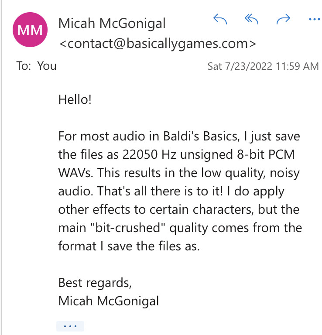Click the last body line "format I save the files as."
This screenshot has height=335, width=322.
(129, 246)
